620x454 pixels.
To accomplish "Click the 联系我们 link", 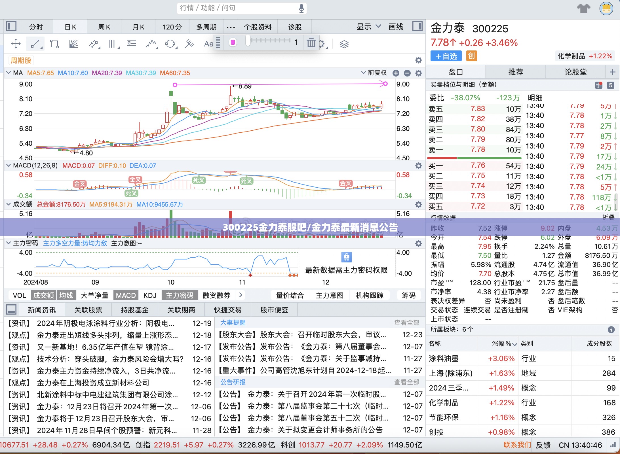I will tap(517, 445).
